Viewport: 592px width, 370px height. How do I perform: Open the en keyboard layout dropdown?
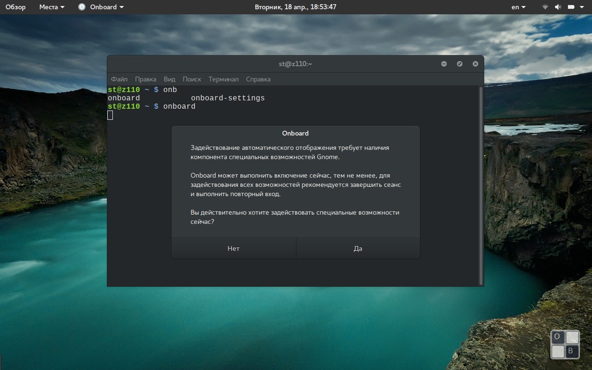pos(518,7)
